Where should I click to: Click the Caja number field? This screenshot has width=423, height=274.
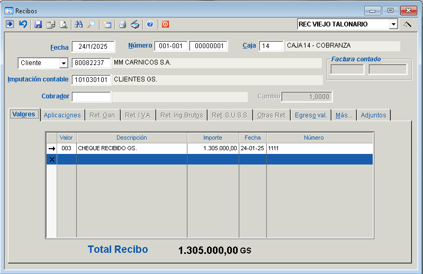(271, 46)
